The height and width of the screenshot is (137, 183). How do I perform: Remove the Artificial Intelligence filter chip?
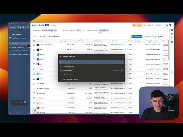[x=55, y=30]
